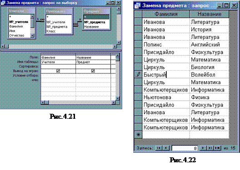Select the highlighted asterisk row in Предмет table
The height and width of the screenshot is (170, 240).
96,17
